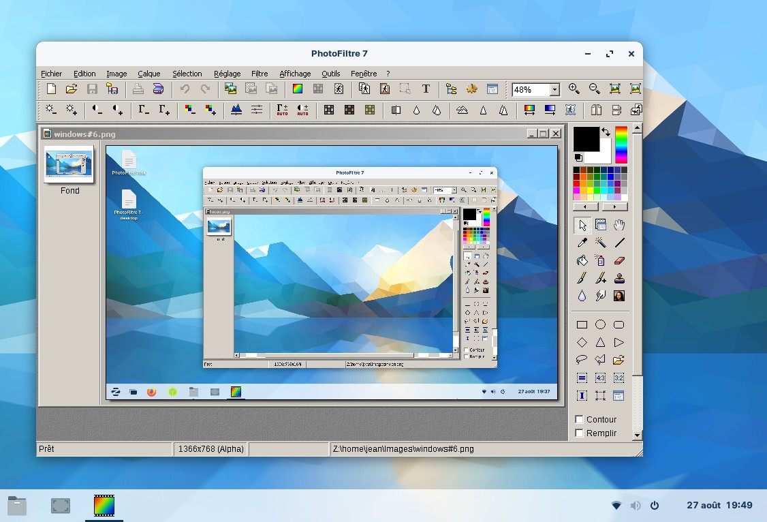Pick the Eyedropper (pipette) tool
The width and height of the screenshot is (767, 522).
click(582, 243)
